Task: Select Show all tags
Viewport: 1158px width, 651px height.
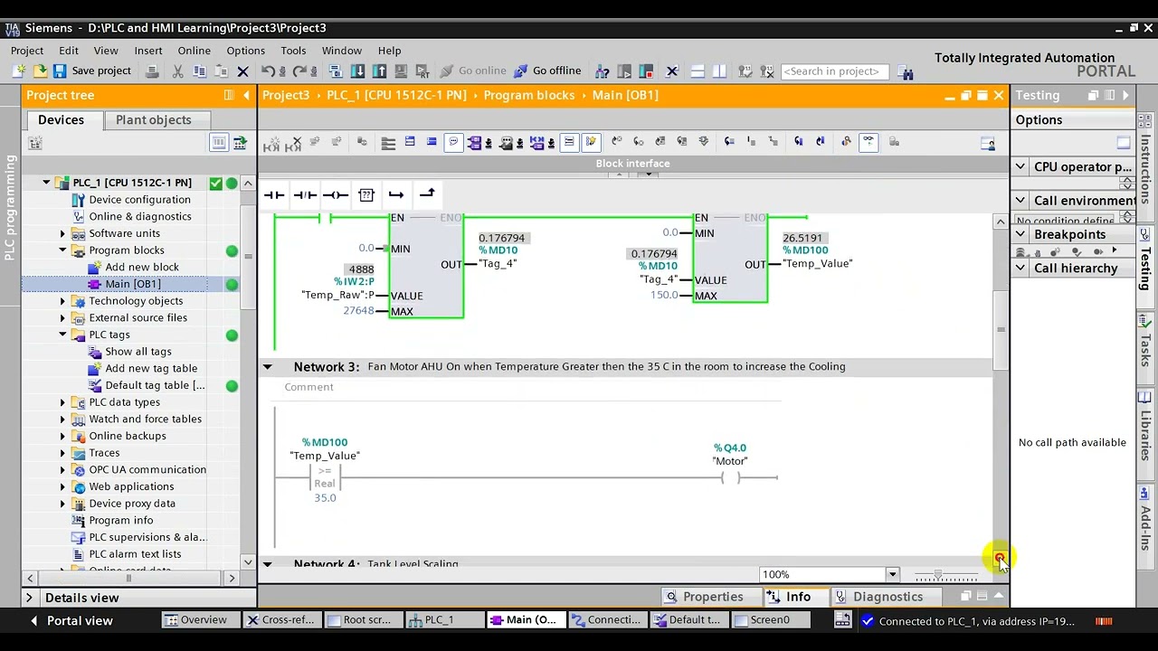Action: pos(138,352)
